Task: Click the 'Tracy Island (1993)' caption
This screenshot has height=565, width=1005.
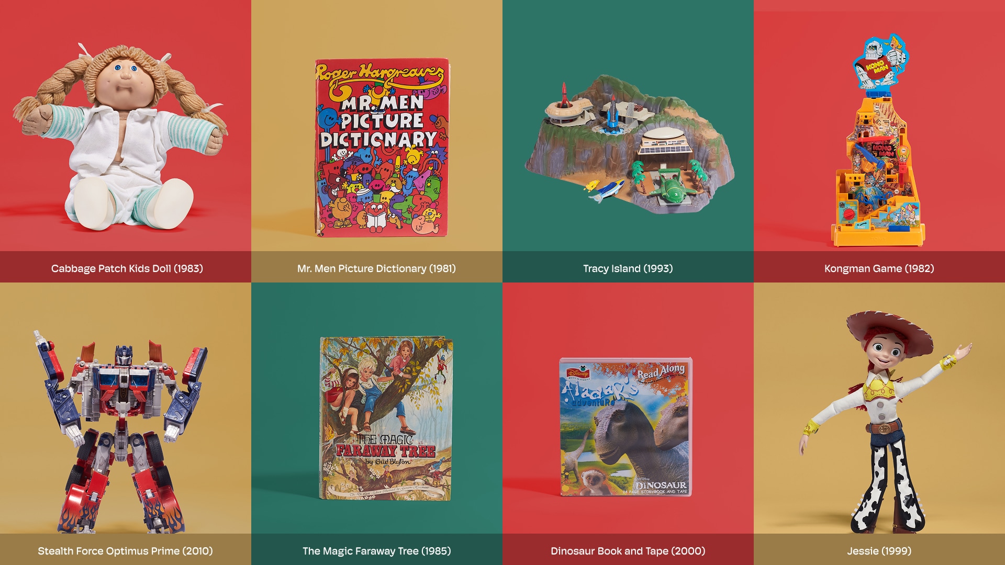Action: 628,268
